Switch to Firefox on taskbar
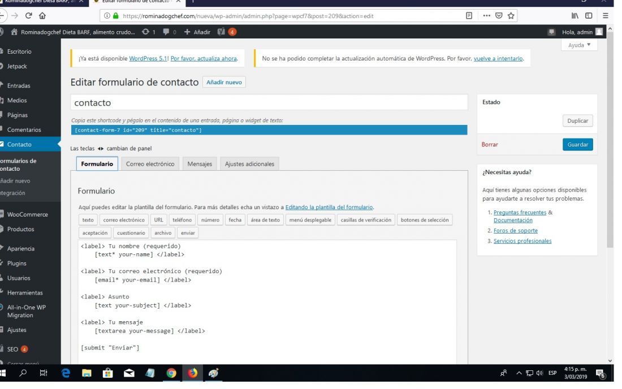The image size is (622, 389). tap(192, 373)
